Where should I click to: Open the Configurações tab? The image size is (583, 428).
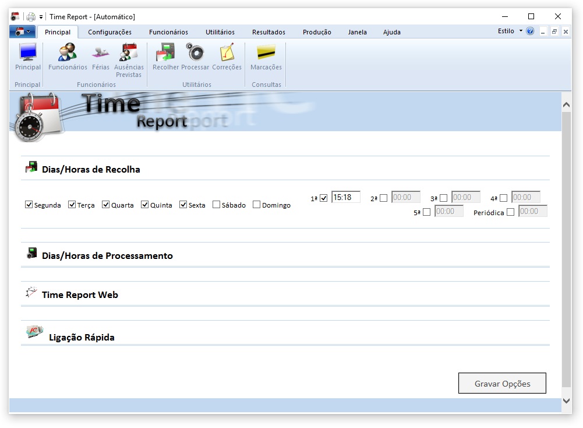pos(109,32)
